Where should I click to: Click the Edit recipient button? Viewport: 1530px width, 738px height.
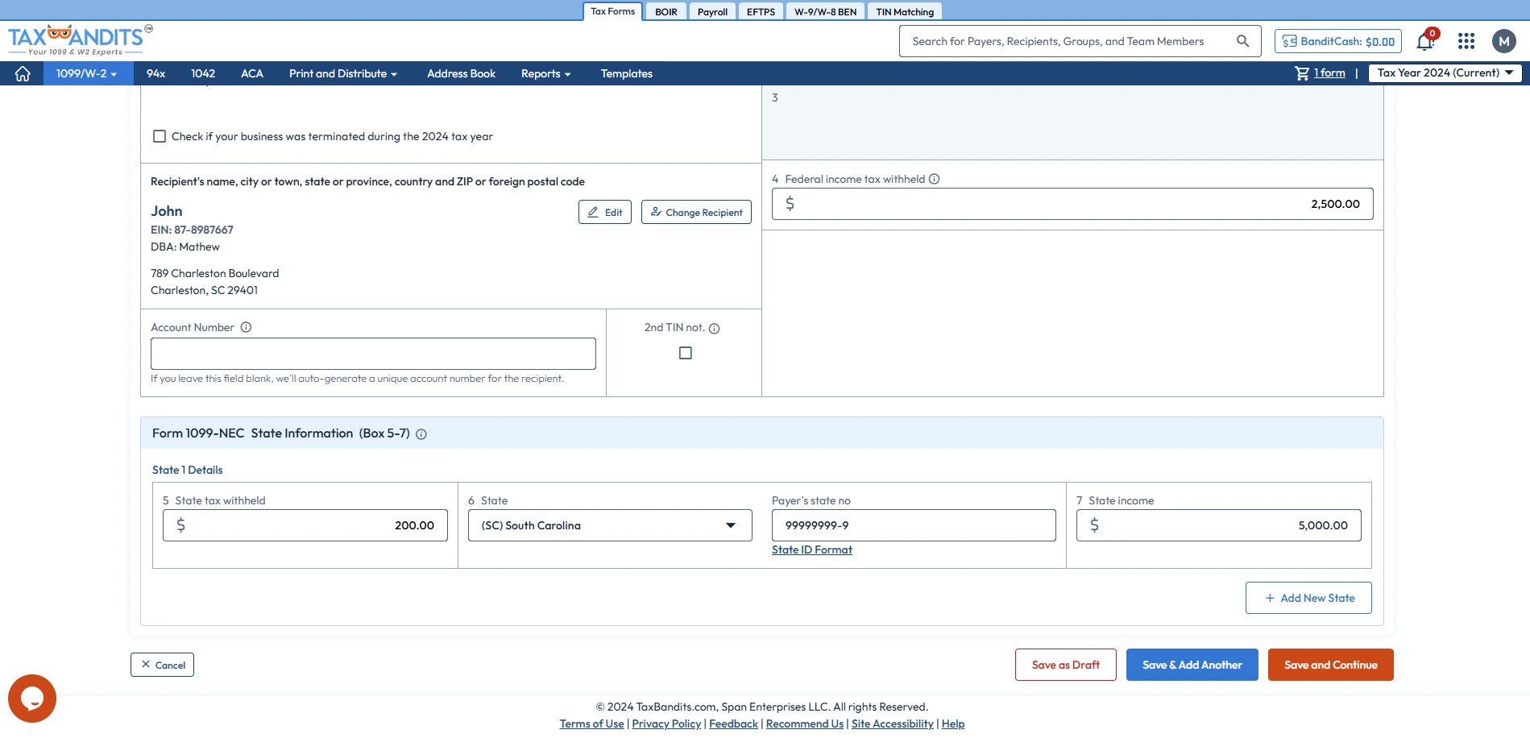tap(605, 212)
